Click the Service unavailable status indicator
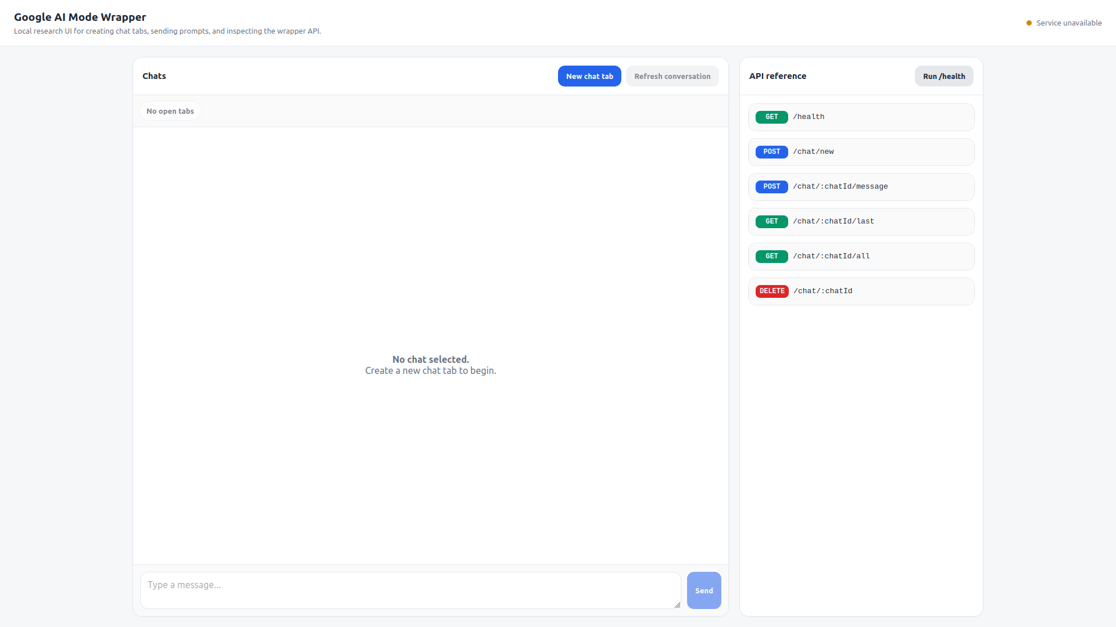Screen dimensions: 1116x627 click(x=1064, y=23)
